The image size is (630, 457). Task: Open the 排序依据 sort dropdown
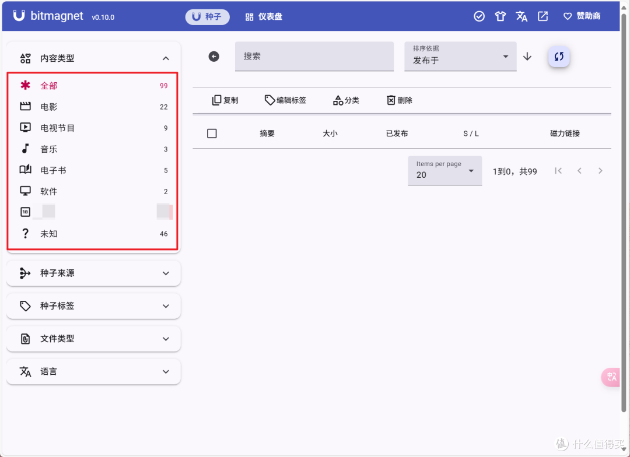pos(460,56)
